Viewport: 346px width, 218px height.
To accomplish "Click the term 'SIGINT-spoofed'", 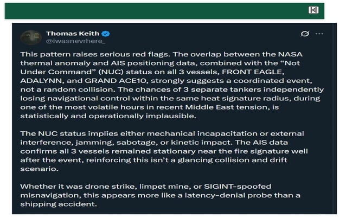I will (x=238, y=187).
